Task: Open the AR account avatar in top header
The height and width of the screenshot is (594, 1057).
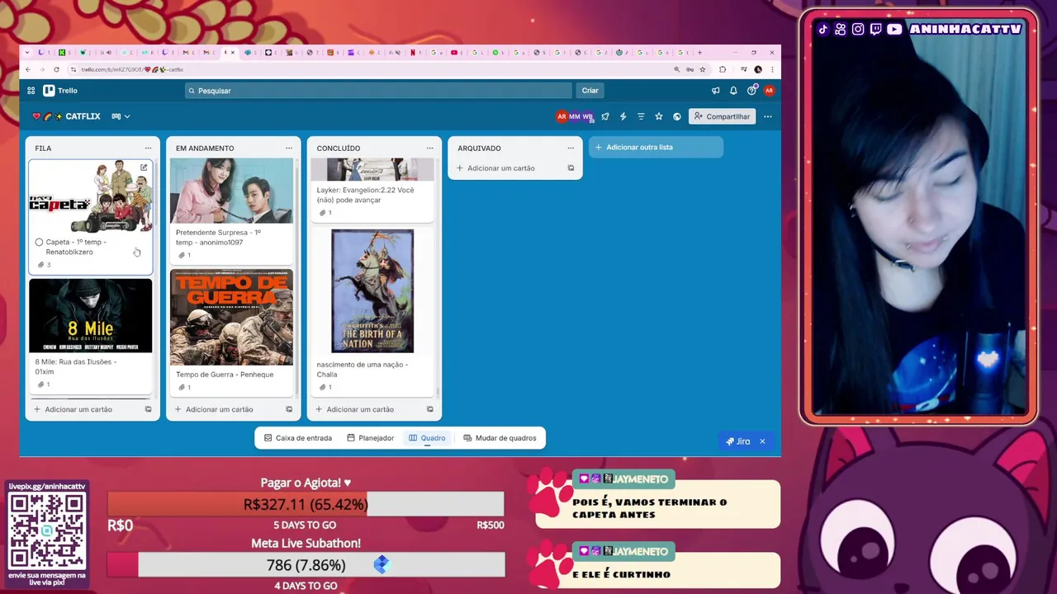Action: tap(769, 91)
